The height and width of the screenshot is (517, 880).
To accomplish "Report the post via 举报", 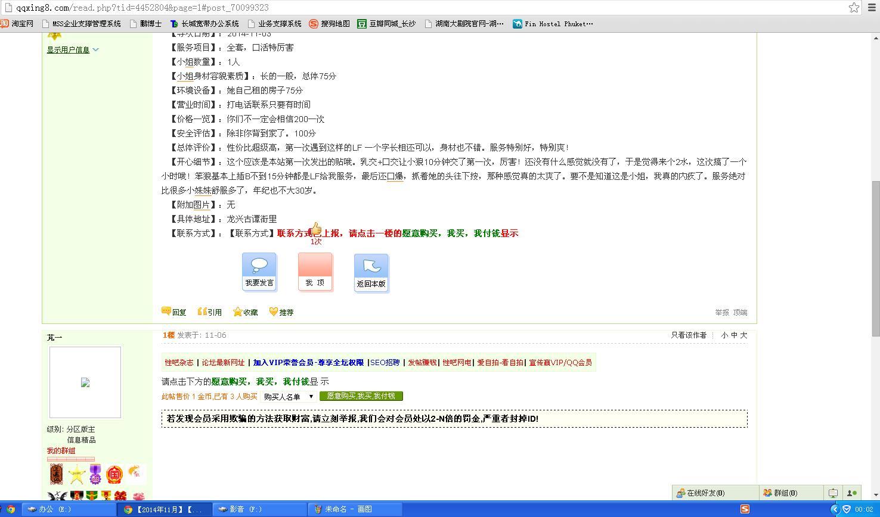I will coord(722,312).
